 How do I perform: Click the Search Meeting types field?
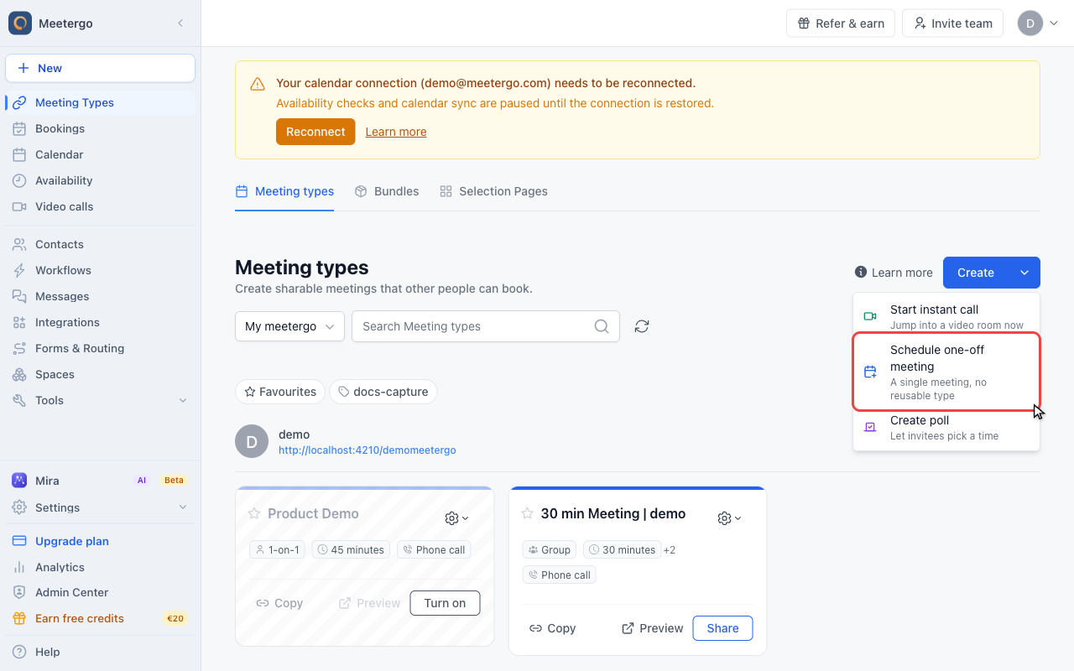pos(486,326)
